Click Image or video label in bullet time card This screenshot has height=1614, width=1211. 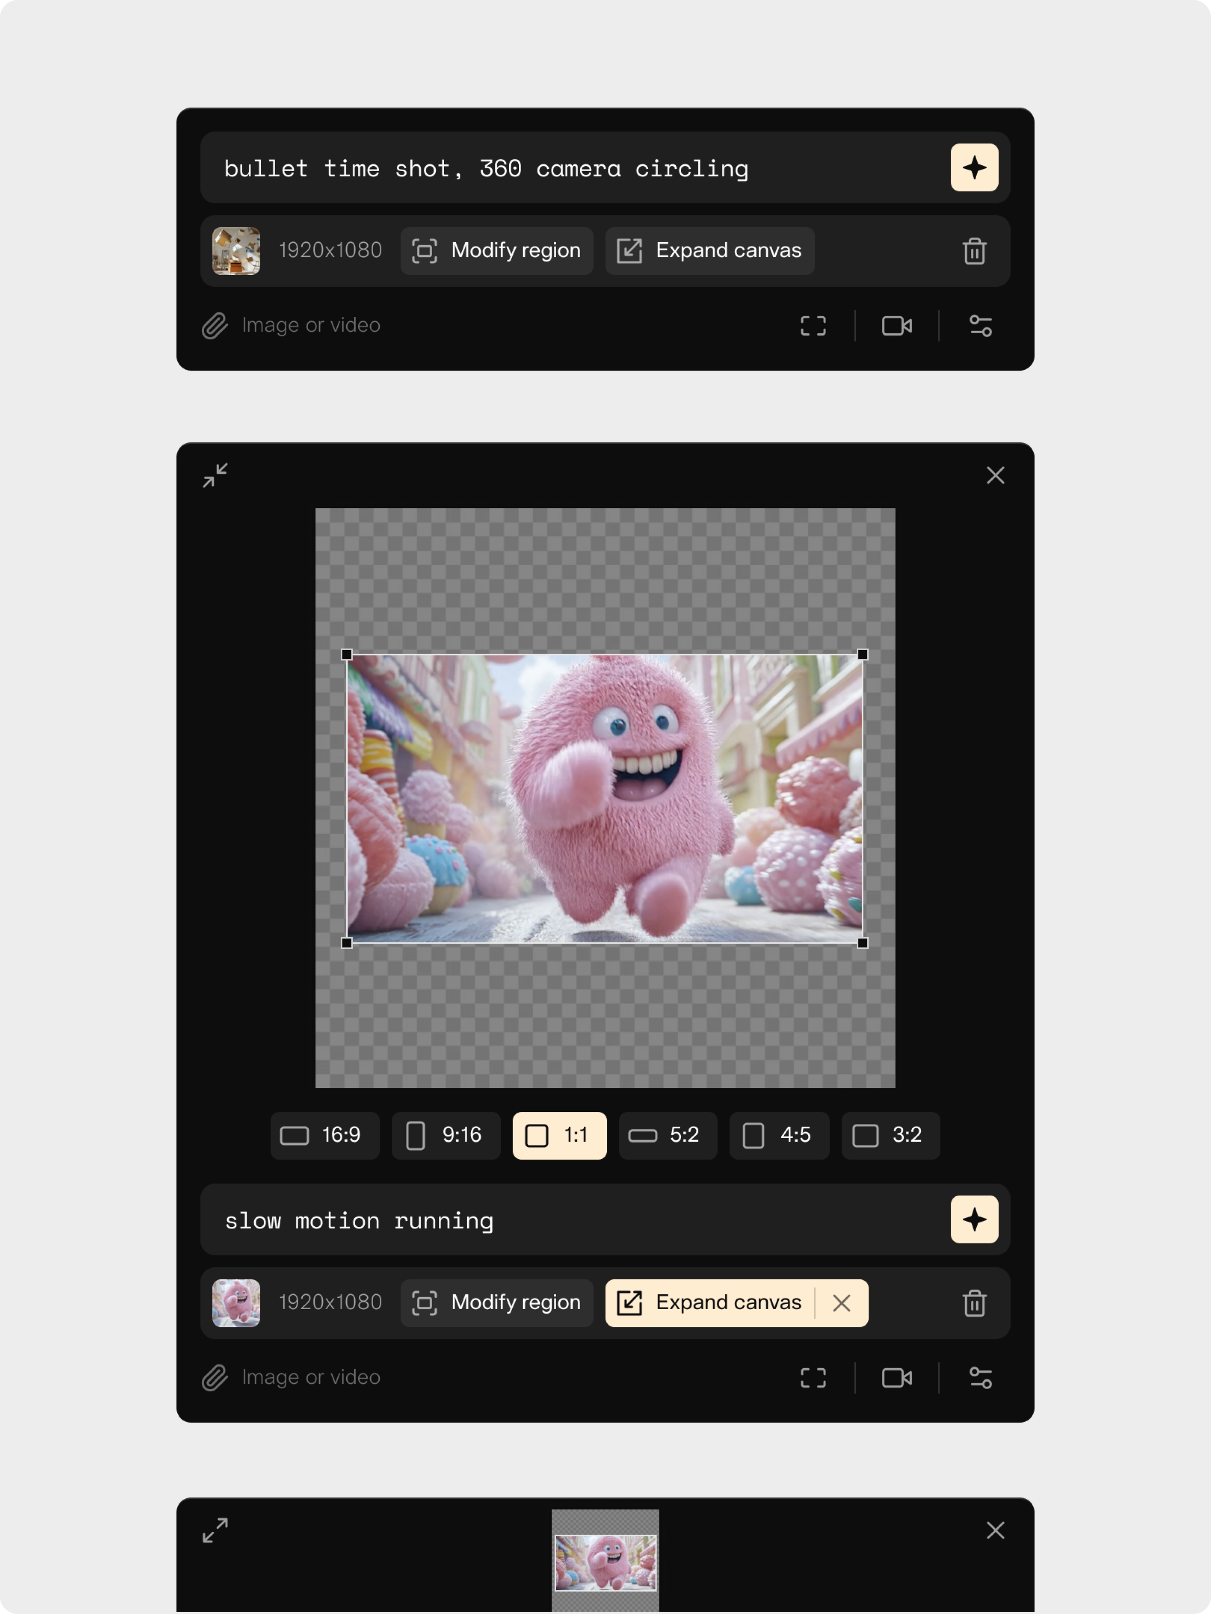pyautogui.click(x=311, y=325)
